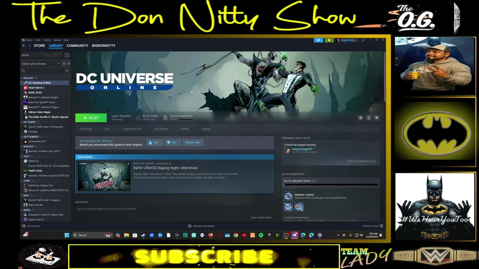Open the Steam menu

pyautogui.click(x=29, y=40)
